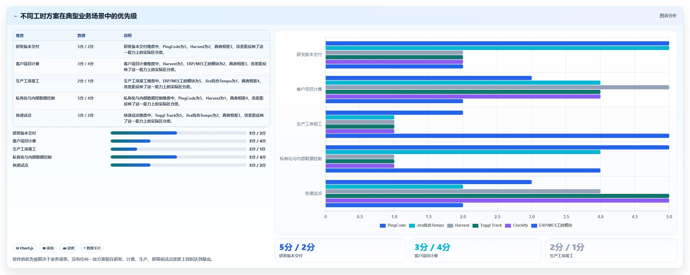Screen dimensions: 690x275
Task: Click the 图表分析 label in the header
Action: (668, 16)
